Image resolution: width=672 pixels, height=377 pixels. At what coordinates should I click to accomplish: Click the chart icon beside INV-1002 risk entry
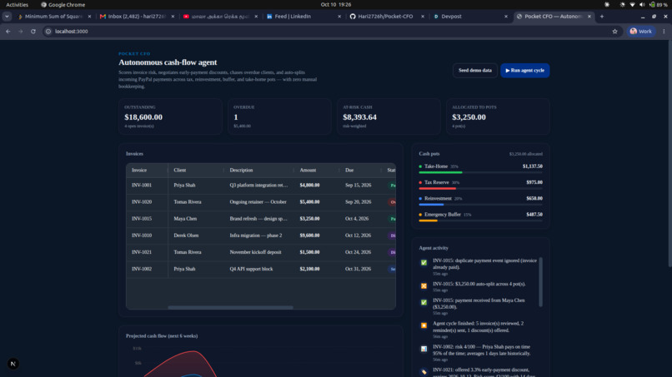(424, 350)
